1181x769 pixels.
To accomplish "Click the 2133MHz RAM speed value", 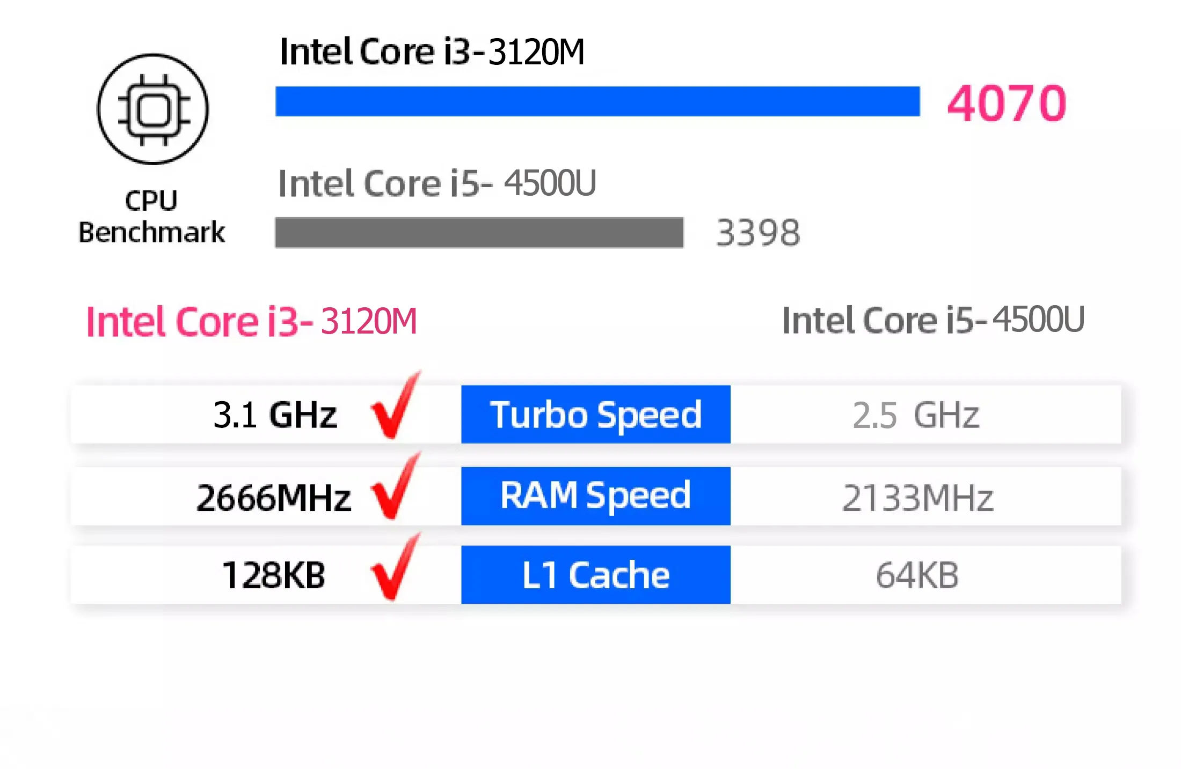I will coord(917,498).
